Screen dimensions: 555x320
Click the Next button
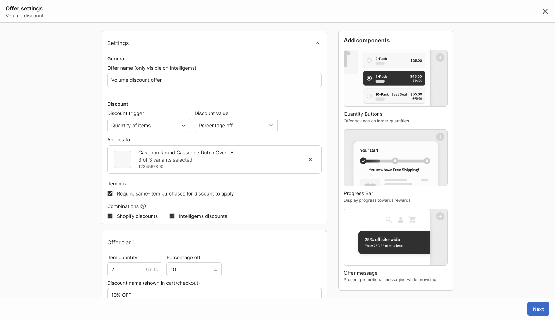538,309
